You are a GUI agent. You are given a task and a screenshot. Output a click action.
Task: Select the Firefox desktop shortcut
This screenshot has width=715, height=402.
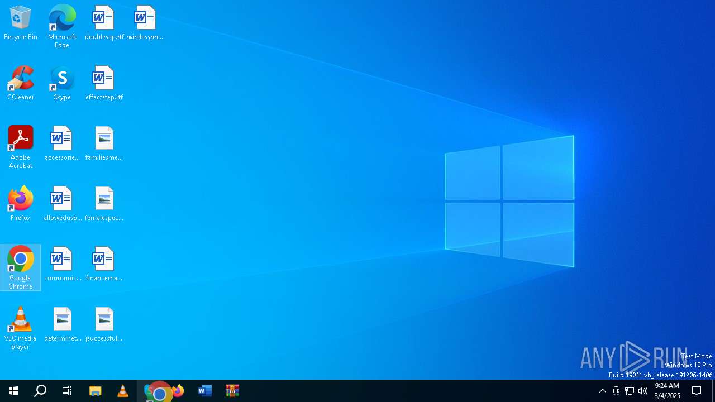(x=21, y=204)
